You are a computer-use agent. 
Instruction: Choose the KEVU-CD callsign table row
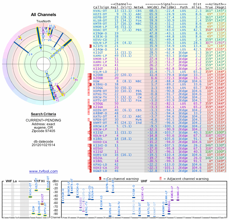160,40
